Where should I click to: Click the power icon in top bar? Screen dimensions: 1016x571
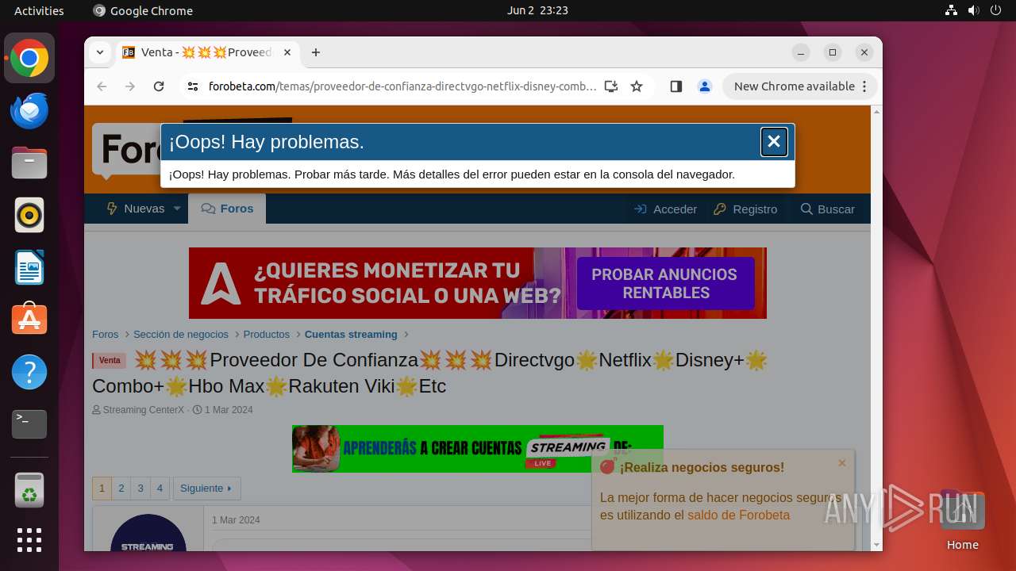(x=996, y=10)
